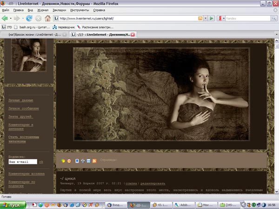Open the Вид menu
The image size is (279, 209).
[30, 10]
